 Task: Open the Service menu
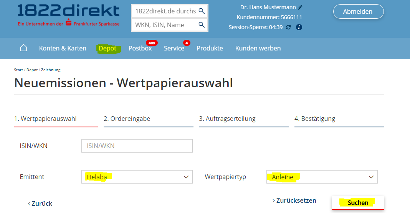coord(174,48)
